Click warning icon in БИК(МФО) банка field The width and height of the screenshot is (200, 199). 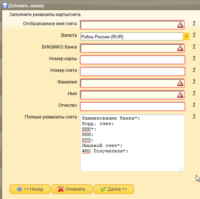(180, 48)
